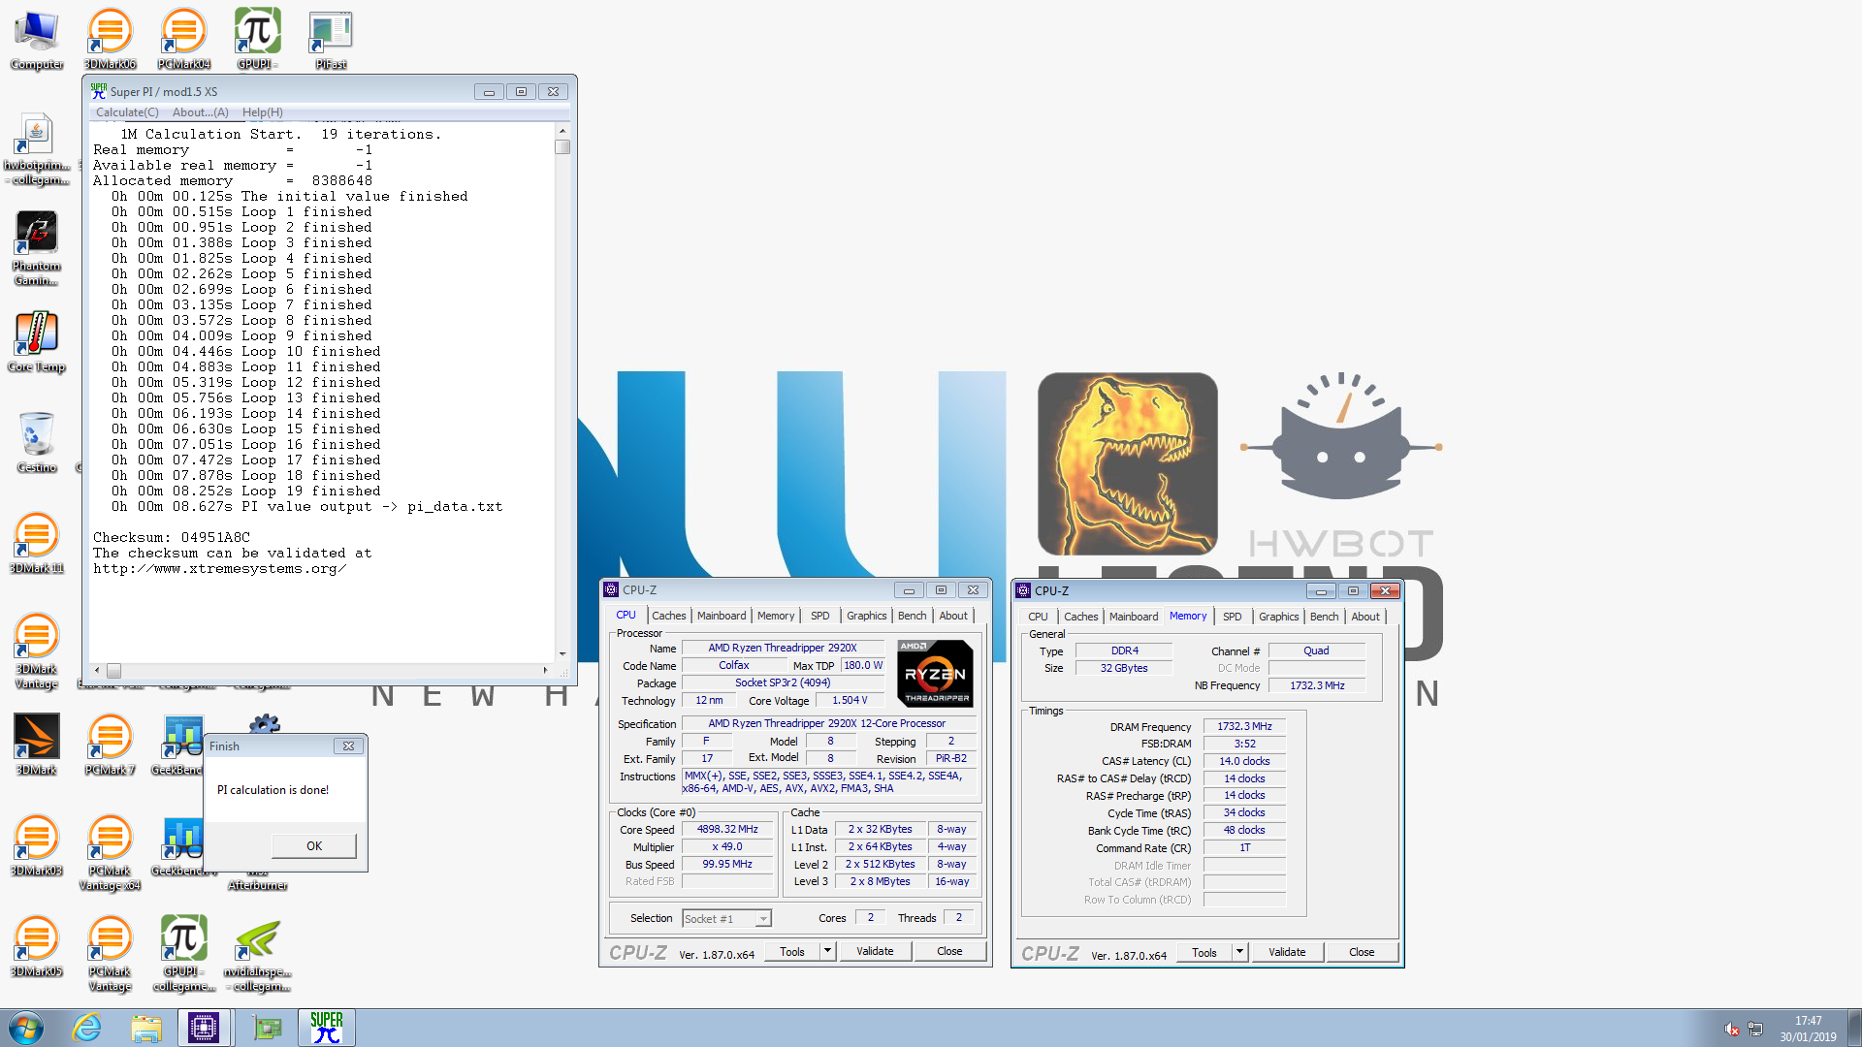Open Windows Explorer folder on taskbar
Screen dimensions: 1862x1047
click(146, 1028)
